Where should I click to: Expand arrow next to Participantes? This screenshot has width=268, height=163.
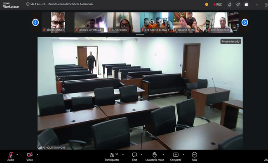(x=123, y=155)
